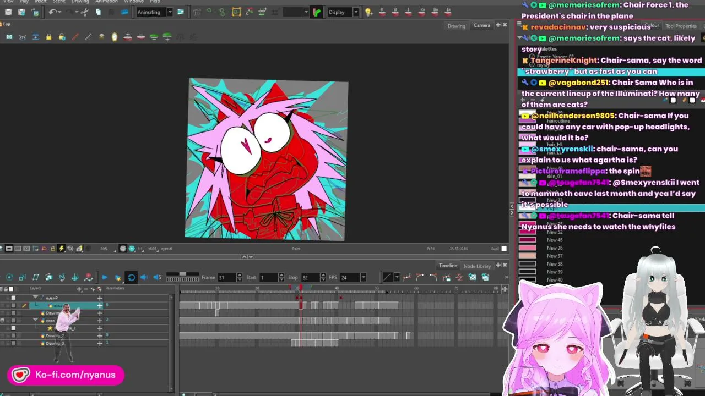Click the Cut scissors icon
Viewport: 705px width, 396px height.
(x=84, y=12)
